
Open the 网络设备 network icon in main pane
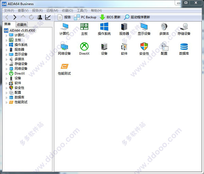[x=64, y=49]
